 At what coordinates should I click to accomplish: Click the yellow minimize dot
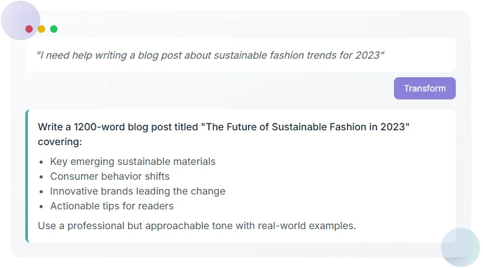[x=41, y=29]
